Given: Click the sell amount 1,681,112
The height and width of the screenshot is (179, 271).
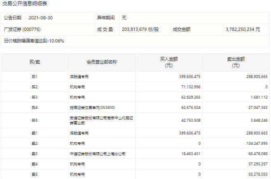Looking at the screenshot, I should [259, 97].
